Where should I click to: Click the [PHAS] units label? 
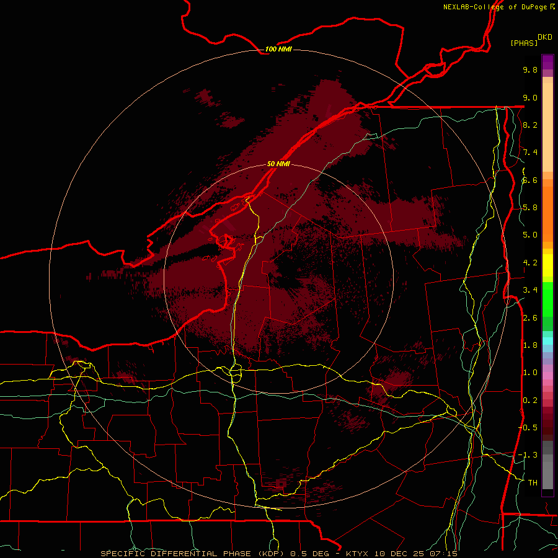click(523, 43)
